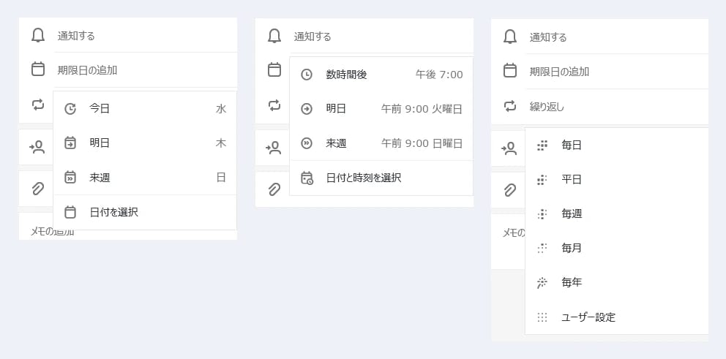Select 毎週 in the repeat menu
726x359 pixels.
617,213
